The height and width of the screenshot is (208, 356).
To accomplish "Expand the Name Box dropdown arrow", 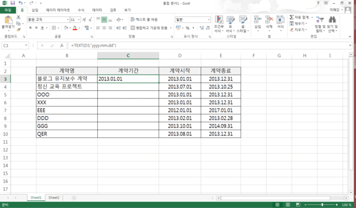I will [x=26, y=46].
